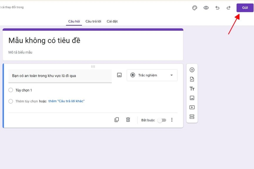The width and height of the screenshot is (254, 169).
Task: Open the question's three-dot more options menu
Action: point(172,120)
